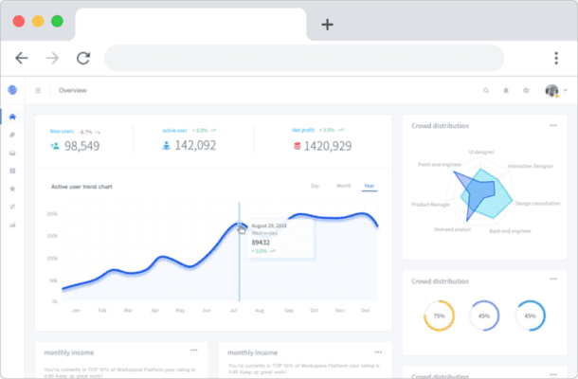Screen dimensions: 578x379
Task: Click the Home icon in the sidebar
Action: (x=12, y=117)
